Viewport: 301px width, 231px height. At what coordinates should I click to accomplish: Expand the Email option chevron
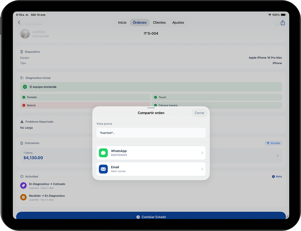[x=202, y=169]
